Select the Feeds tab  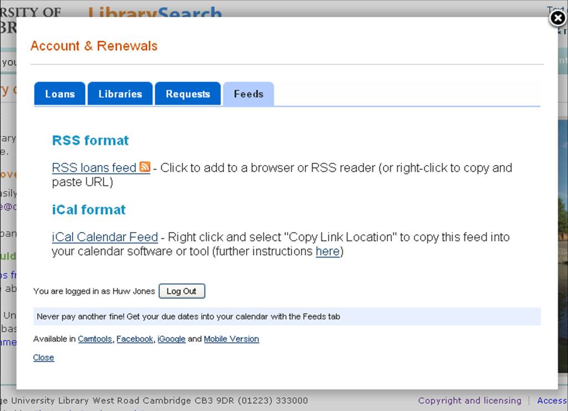(248, 94)
